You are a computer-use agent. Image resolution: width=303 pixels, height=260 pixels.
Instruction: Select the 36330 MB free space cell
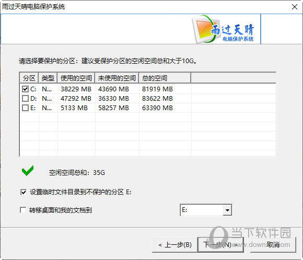coord(113,99)
